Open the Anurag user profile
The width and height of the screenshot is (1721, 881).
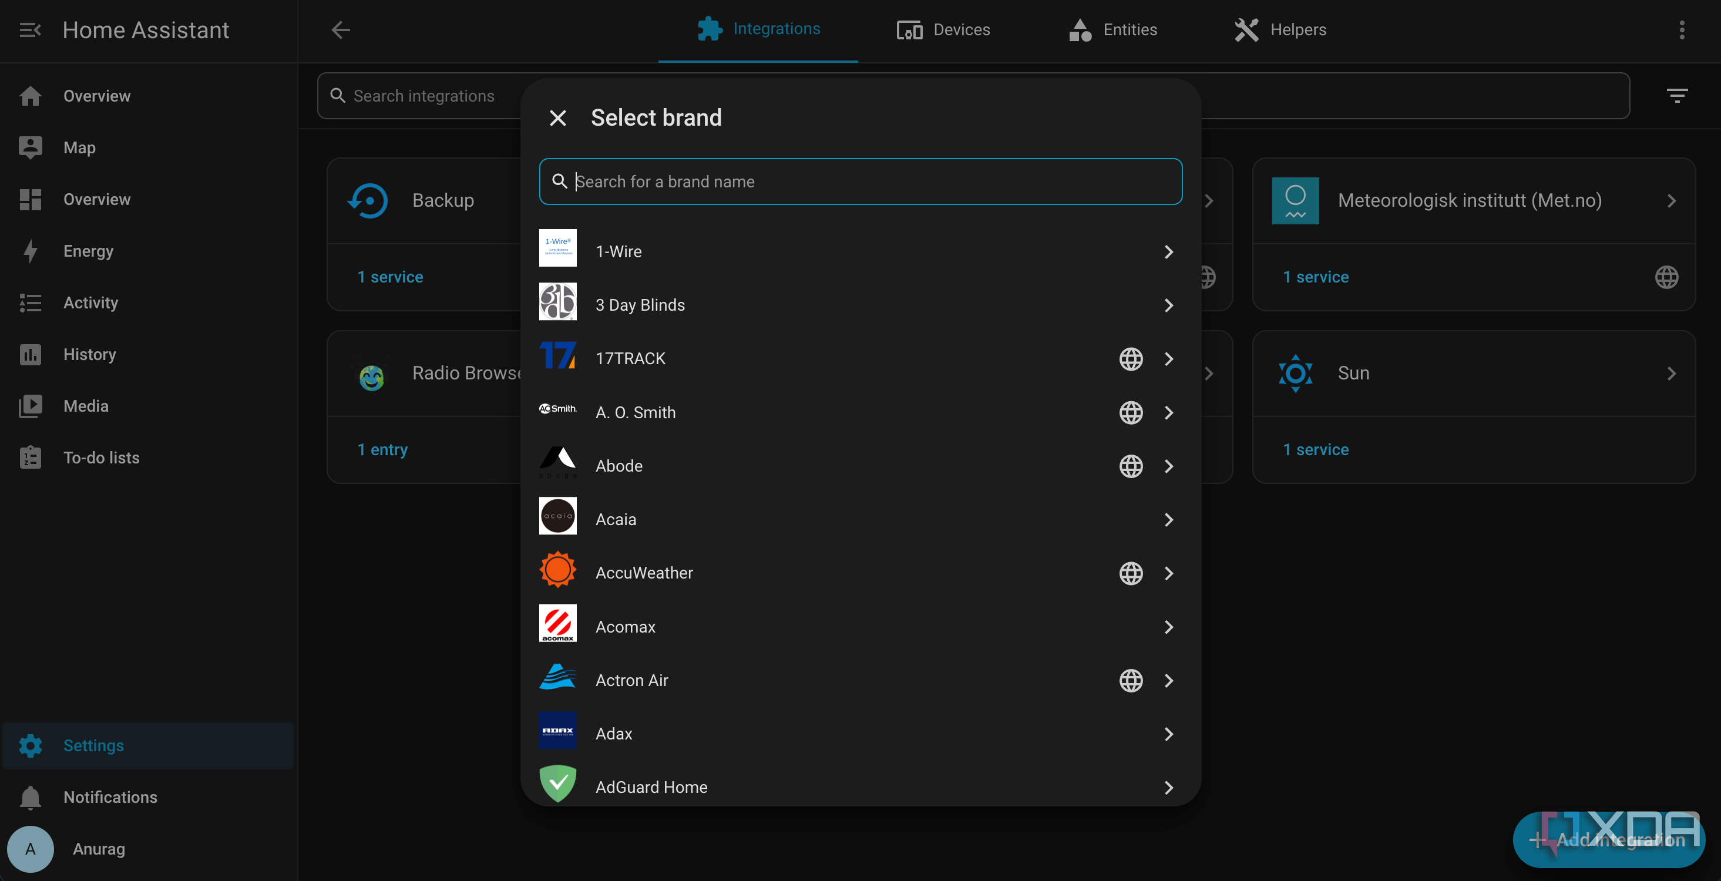click(x=147, y=849)
